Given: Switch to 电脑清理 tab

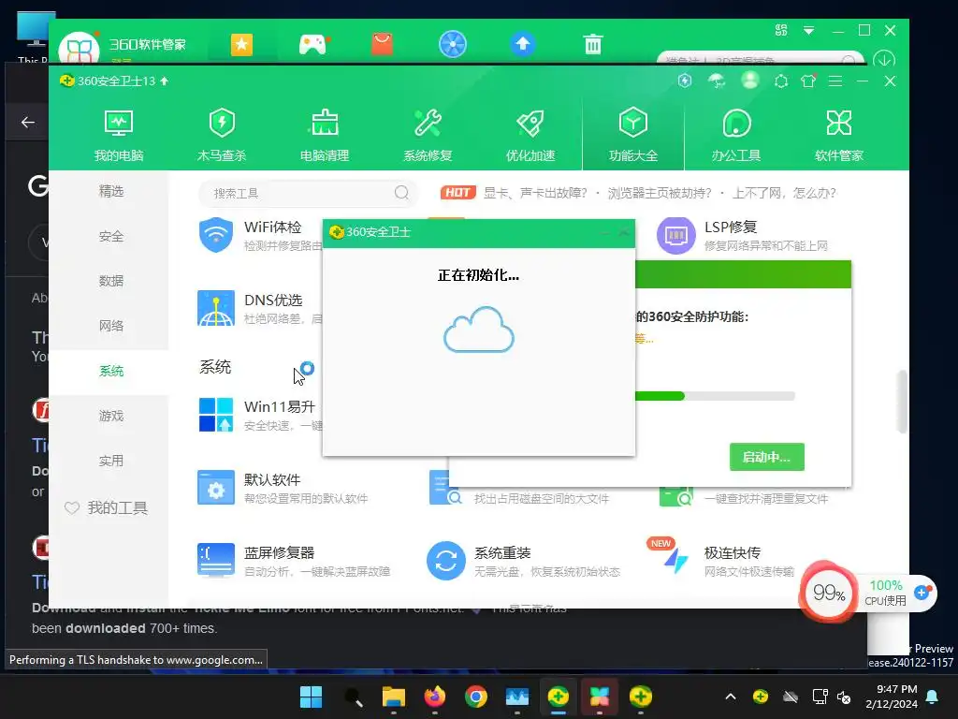Looking at the screenshot, I should point(325,136).
